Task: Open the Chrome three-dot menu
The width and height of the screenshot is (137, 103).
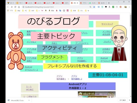Action: point(129,7)
